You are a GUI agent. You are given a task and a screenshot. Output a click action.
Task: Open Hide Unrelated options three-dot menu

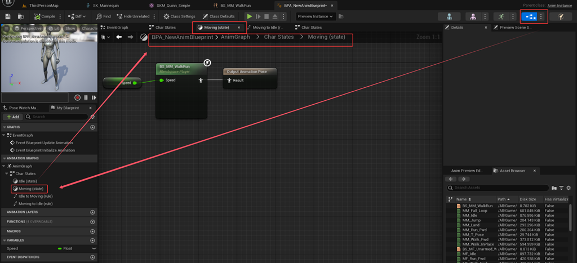pos(154,16)
